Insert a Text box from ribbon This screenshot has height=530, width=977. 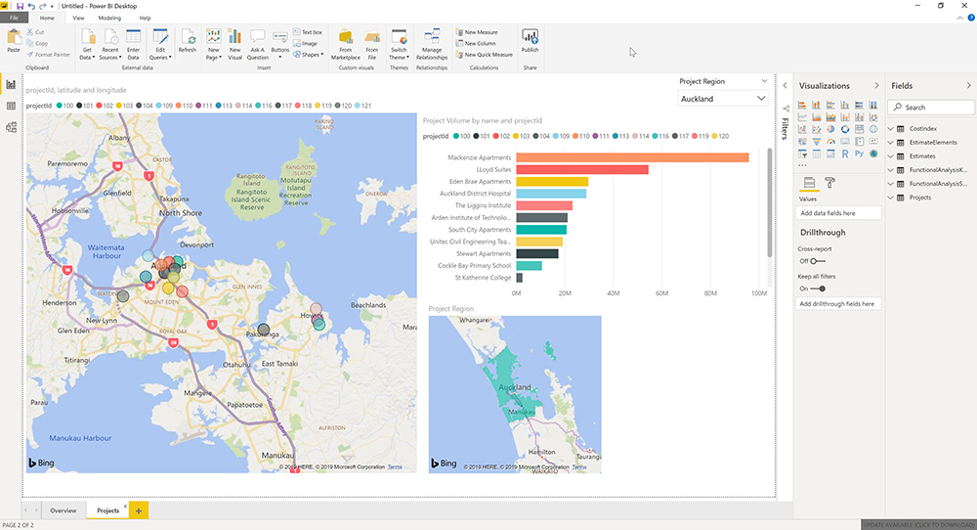point(308,32)
